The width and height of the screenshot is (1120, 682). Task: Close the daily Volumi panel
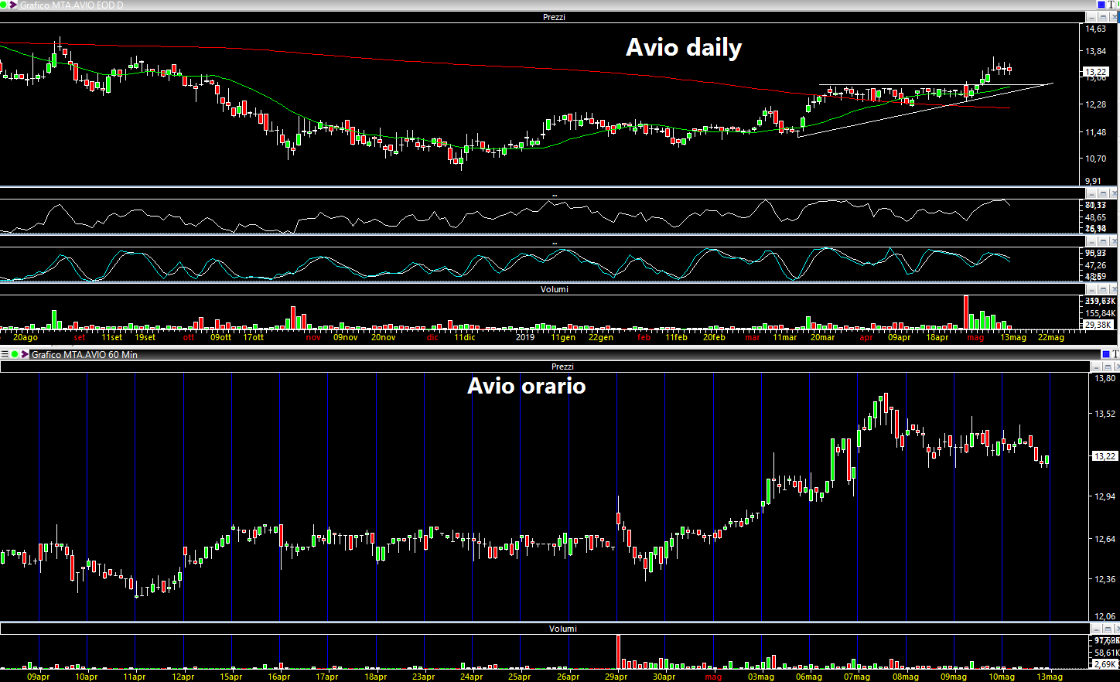click(x=1114, y=289)
